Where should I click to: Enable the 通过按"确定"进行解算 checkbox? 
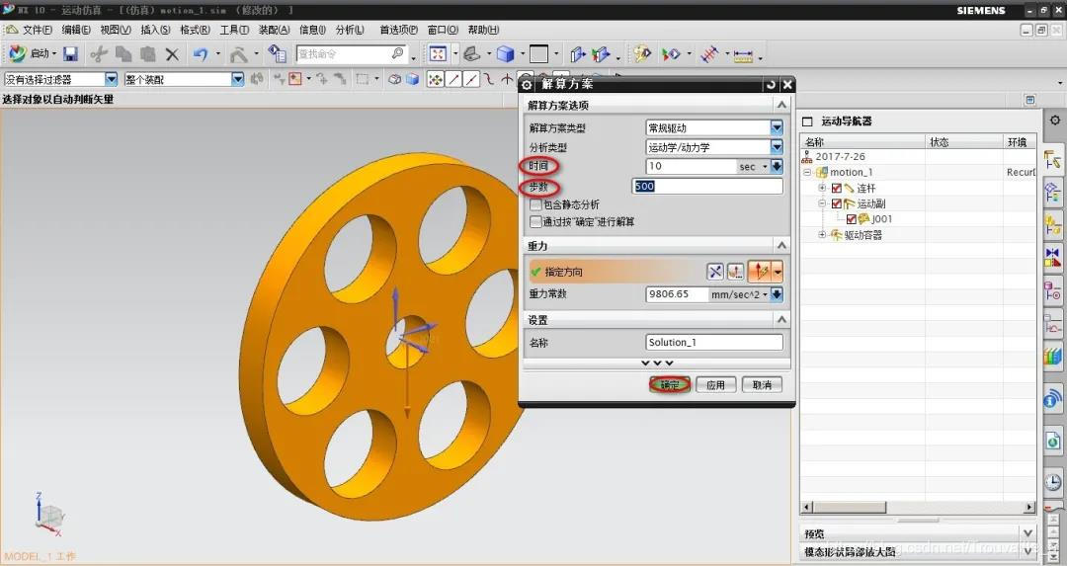pos(536,222)
